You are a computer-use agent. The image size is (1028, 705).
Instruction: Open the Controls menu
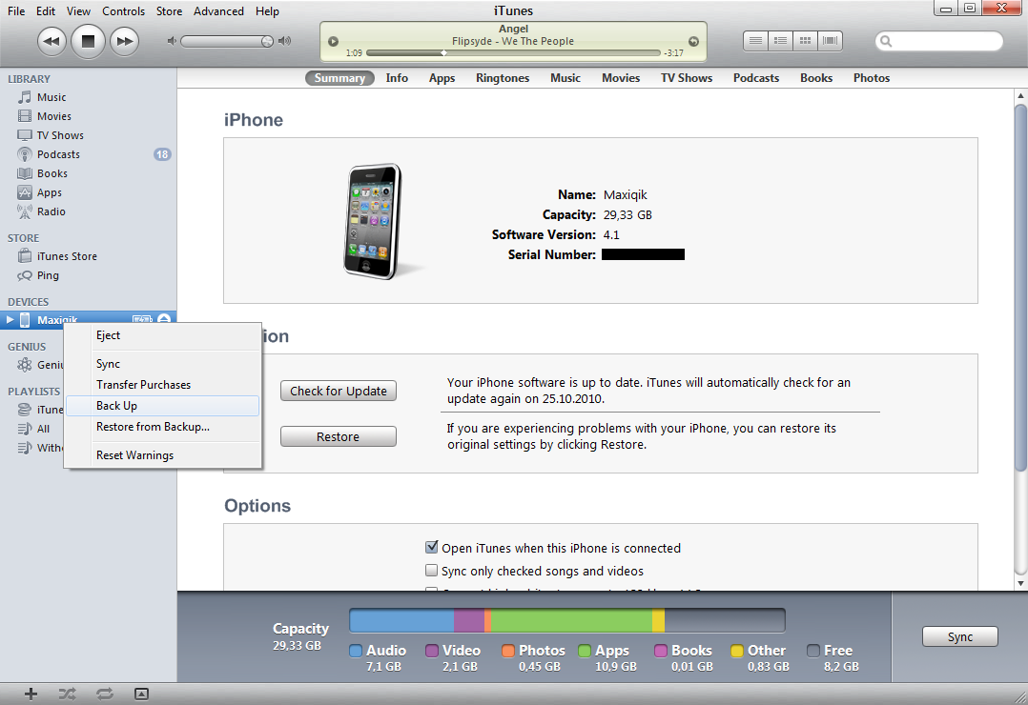coord(123,11)
